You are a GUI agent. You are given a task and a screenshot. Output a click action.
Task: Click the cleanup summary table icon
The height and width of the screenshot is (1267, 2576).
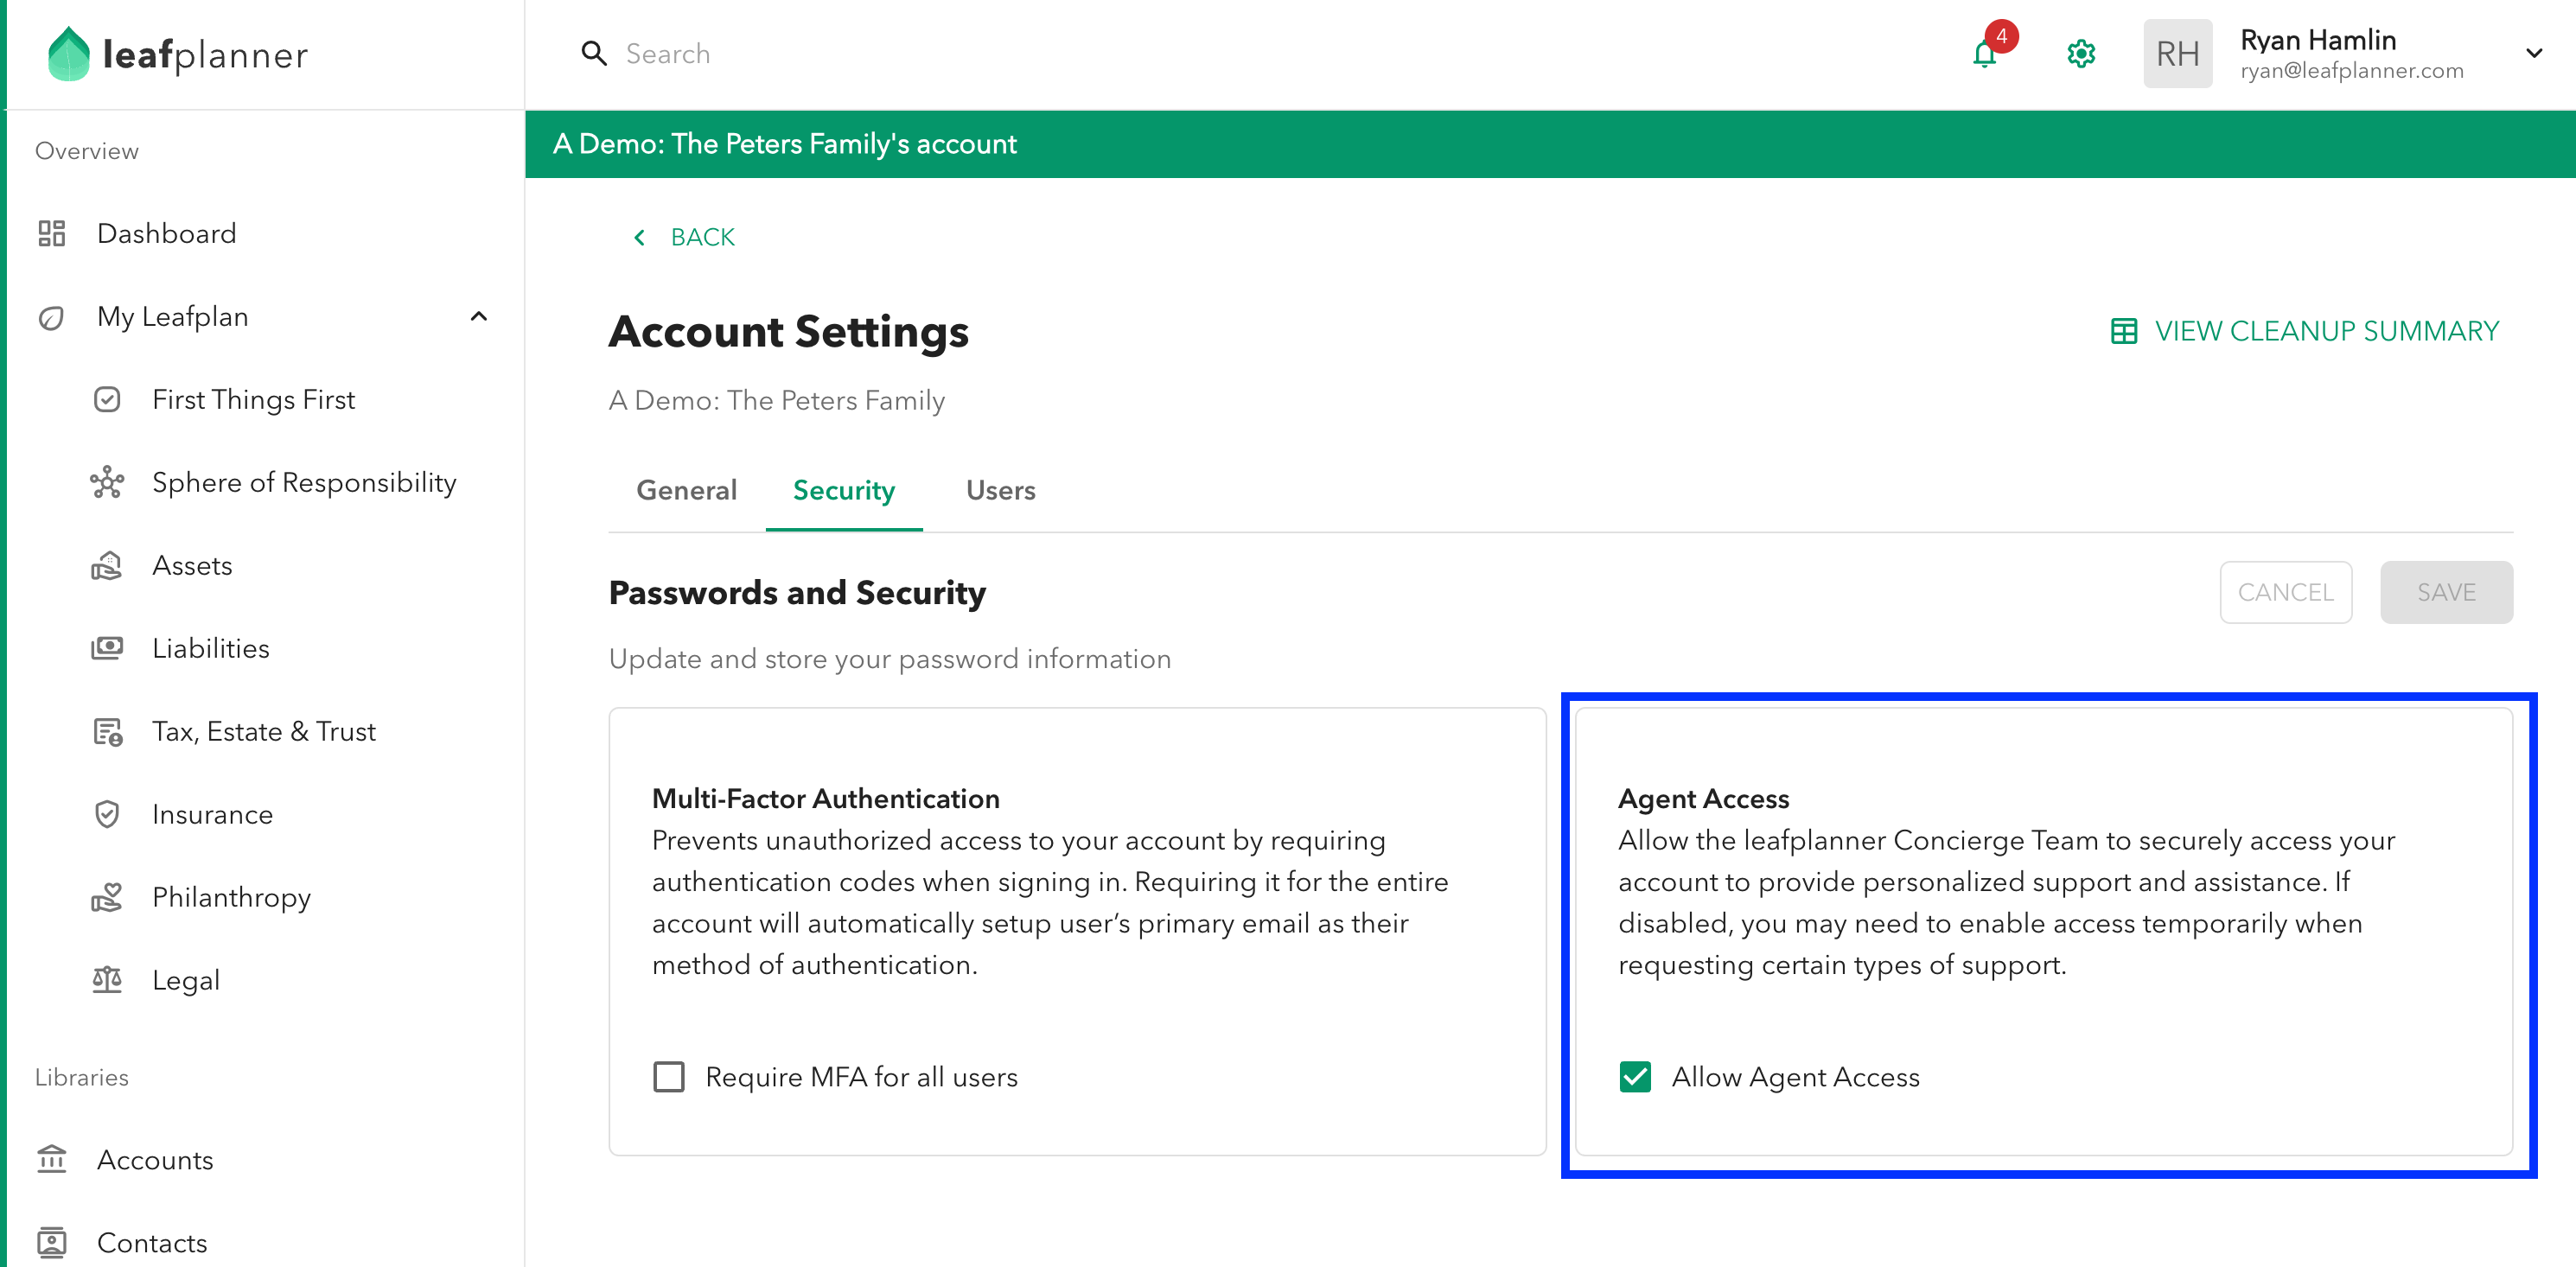[2124, 331]
